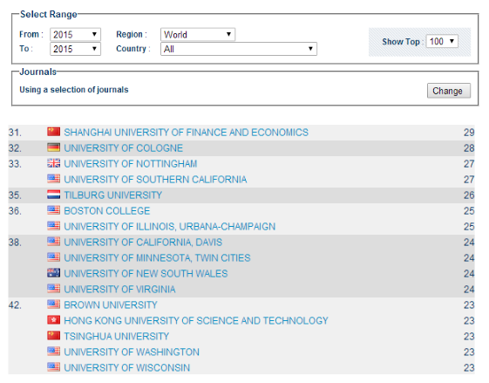This screenshot has width=489, height=383.
Task: Click 'Using a selection of journals' text
Action: pyautogui.click(x=74, y=90)
